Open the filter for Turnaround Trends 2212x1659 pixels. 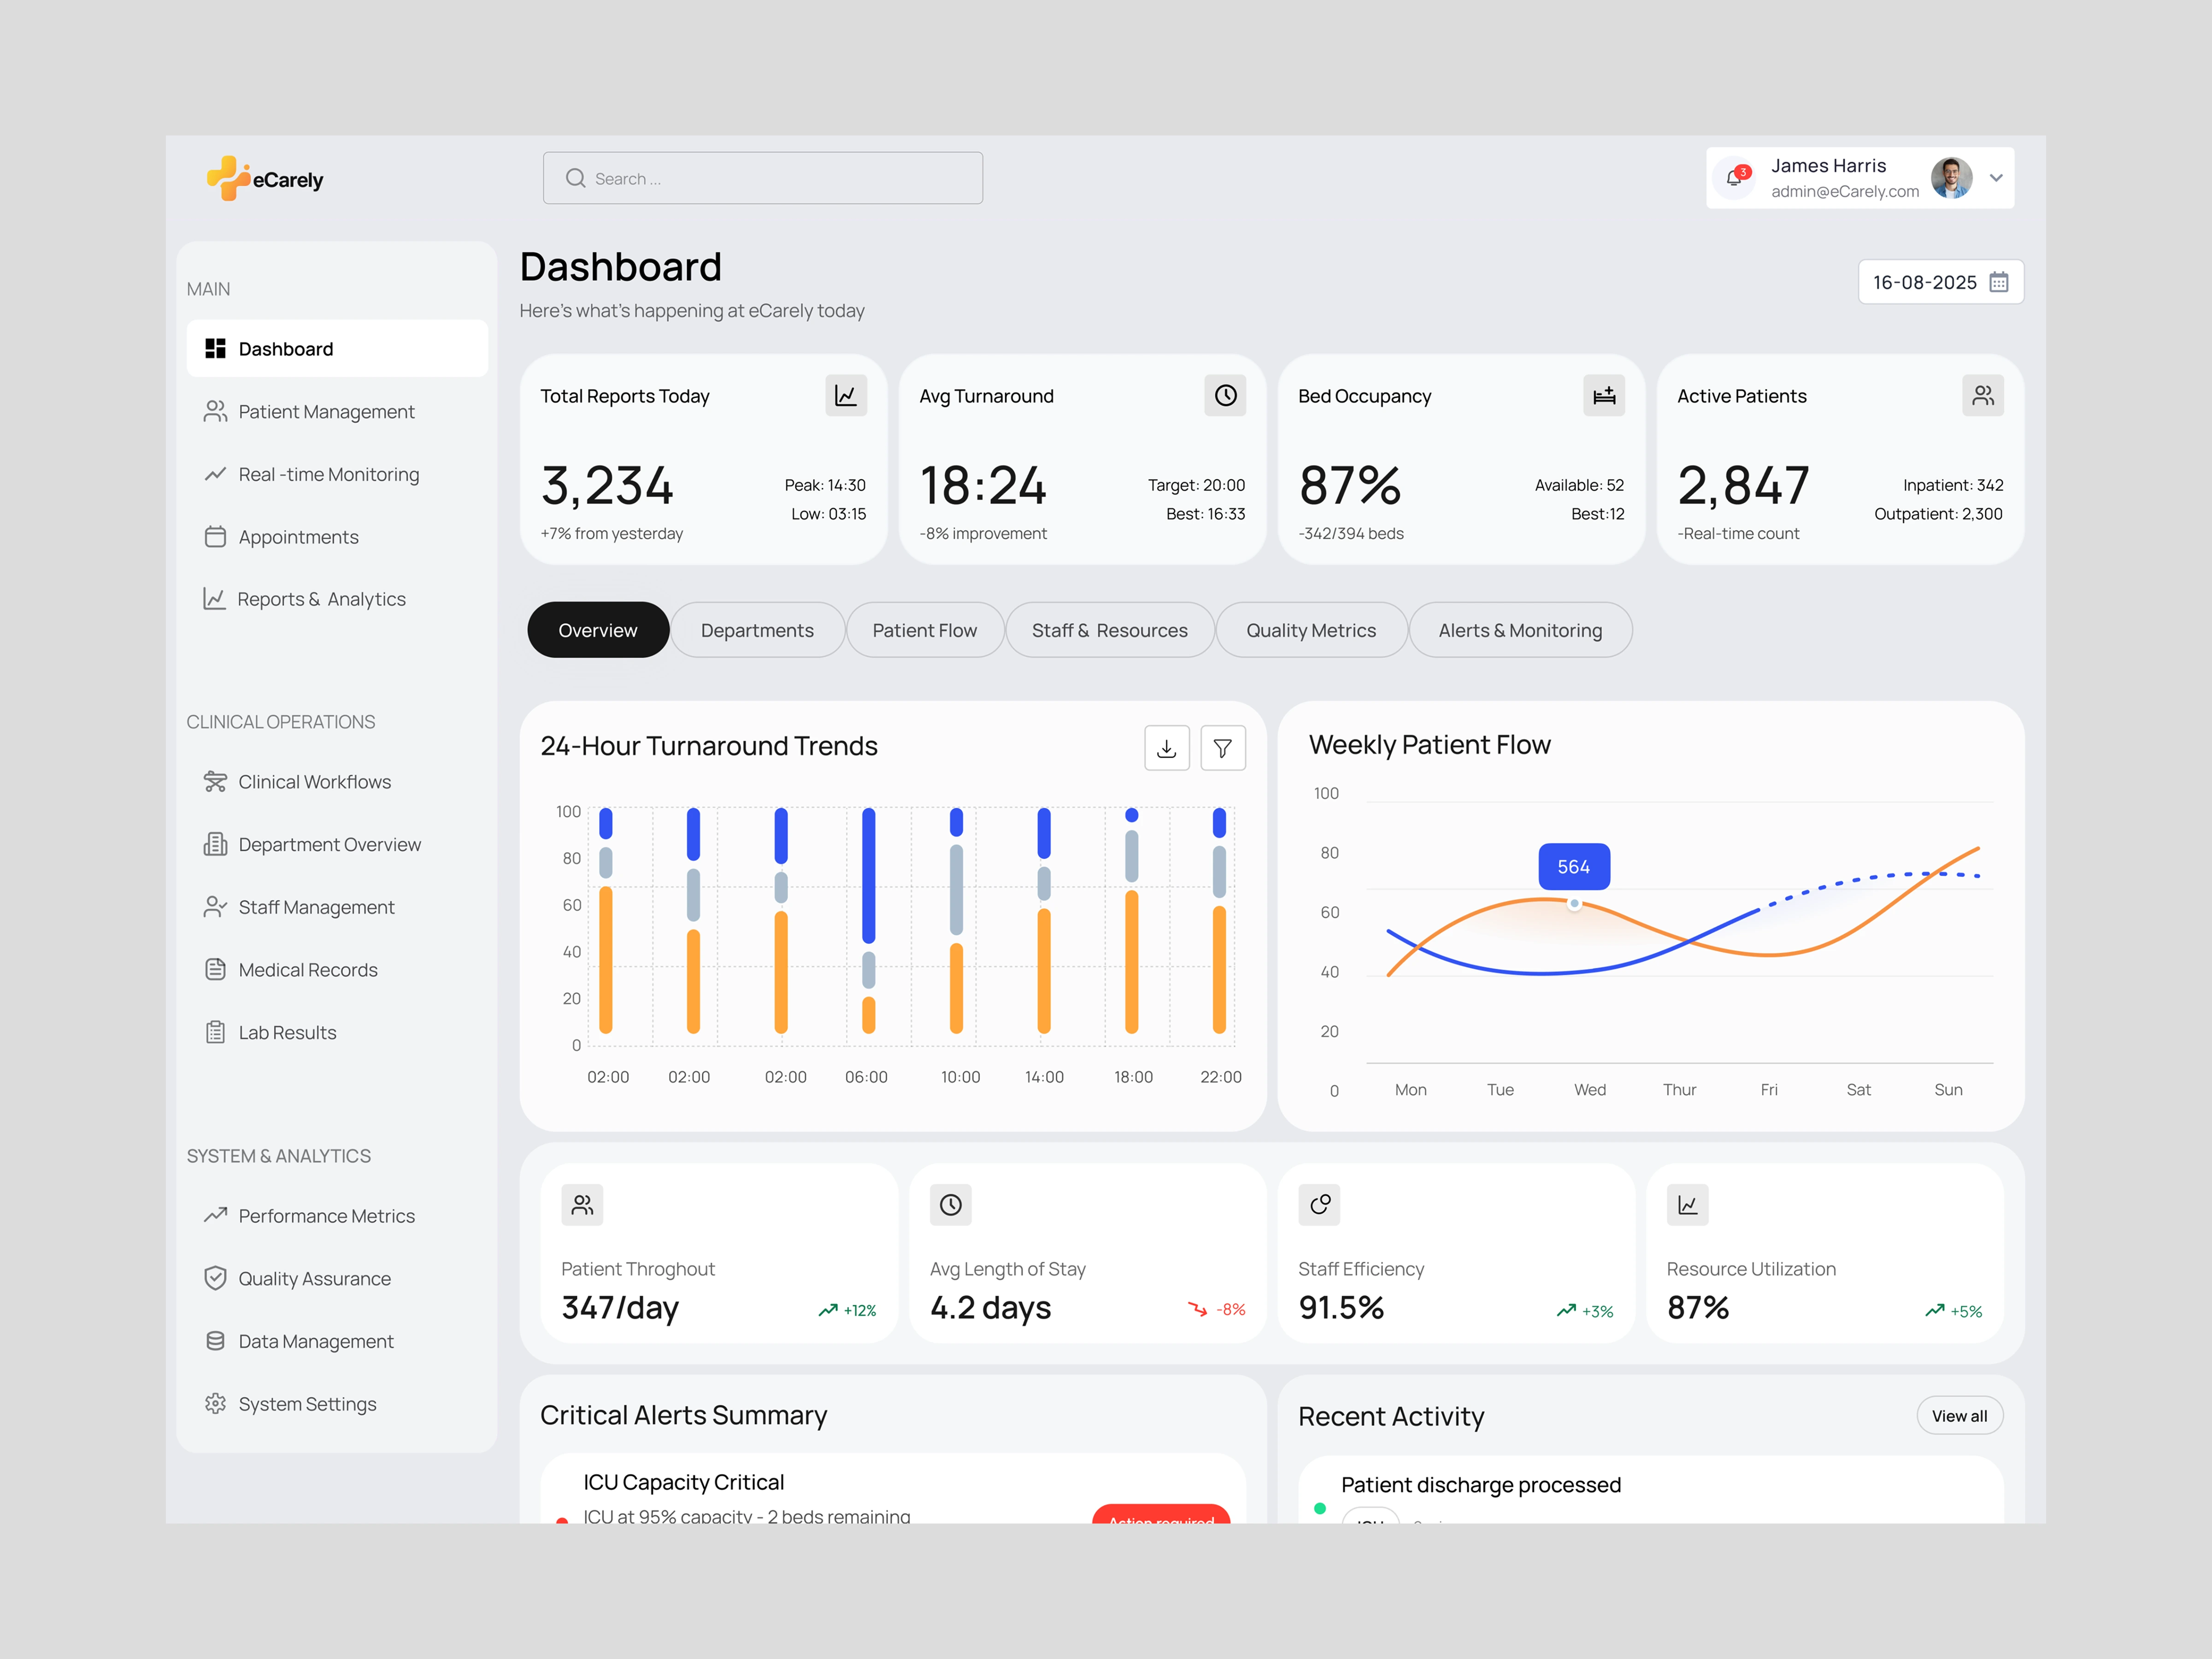[x=1222, y=748]
